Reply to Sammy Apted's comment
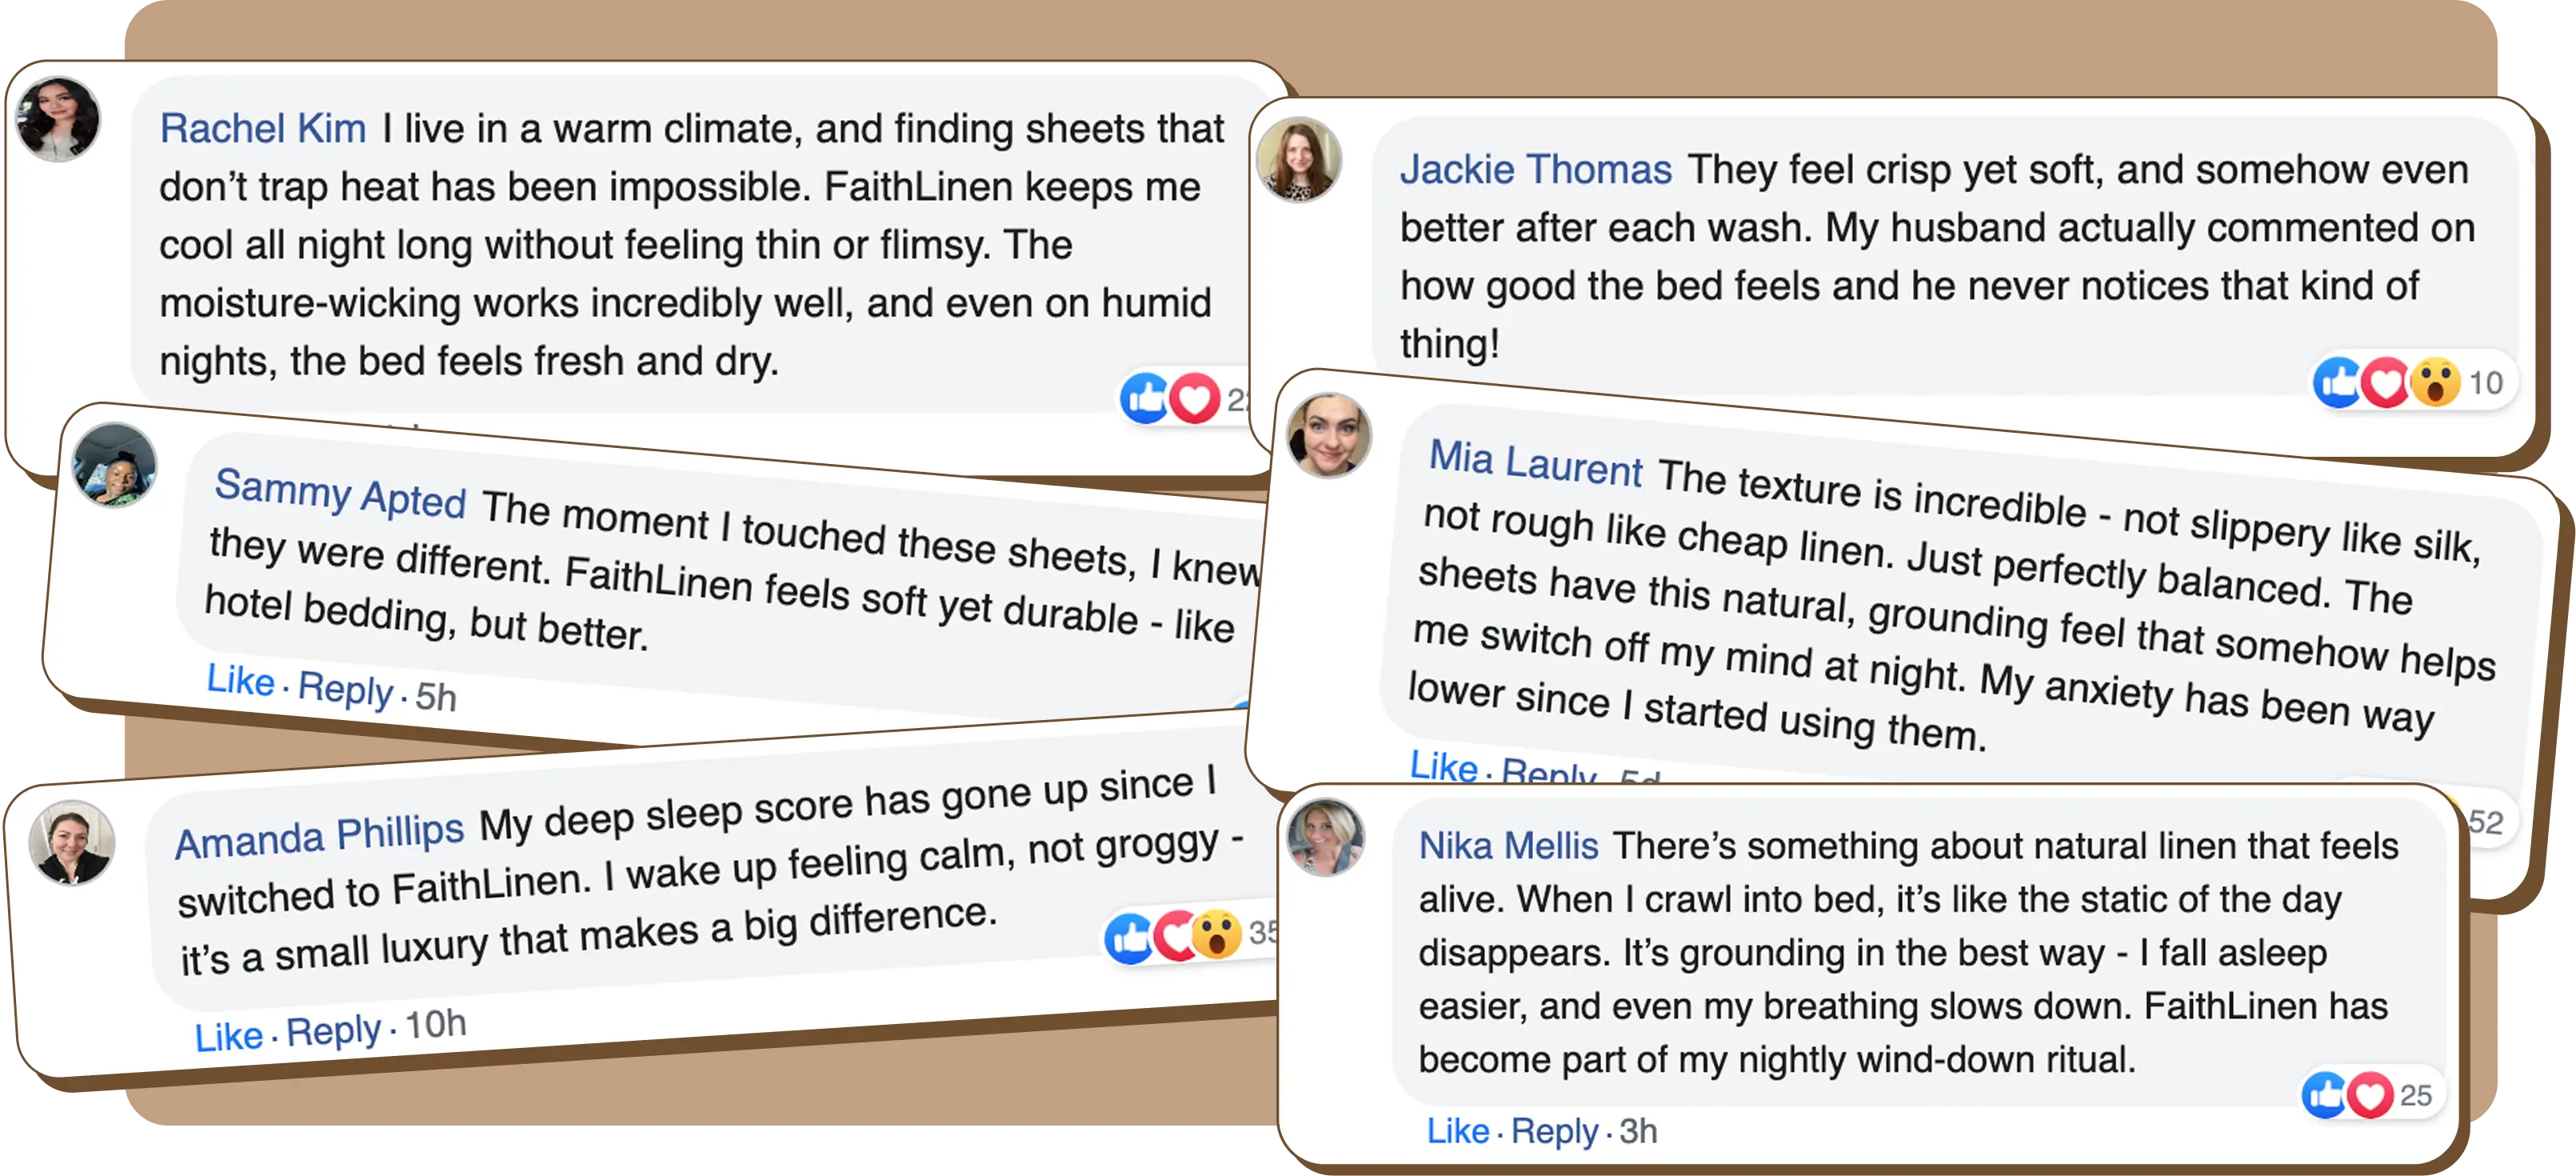 coord(345,689)
